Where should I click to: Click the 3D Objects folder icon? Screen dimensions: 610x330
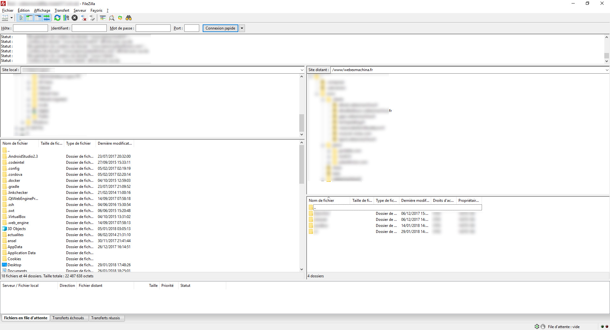pos(4,229)
